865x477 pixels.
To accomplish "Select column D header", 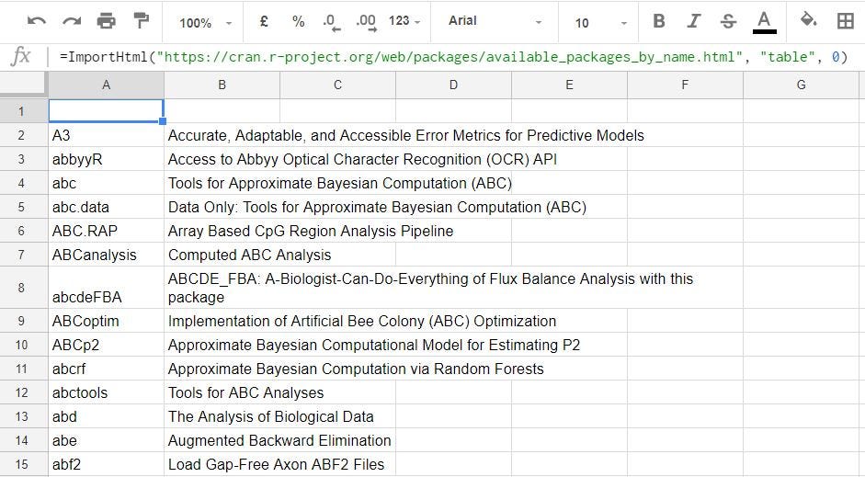I will 453,85.
